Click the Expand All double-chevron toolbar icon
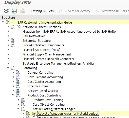Image resolution: width=129 pixels, height=118 pixels. click(x=6, y=11)
